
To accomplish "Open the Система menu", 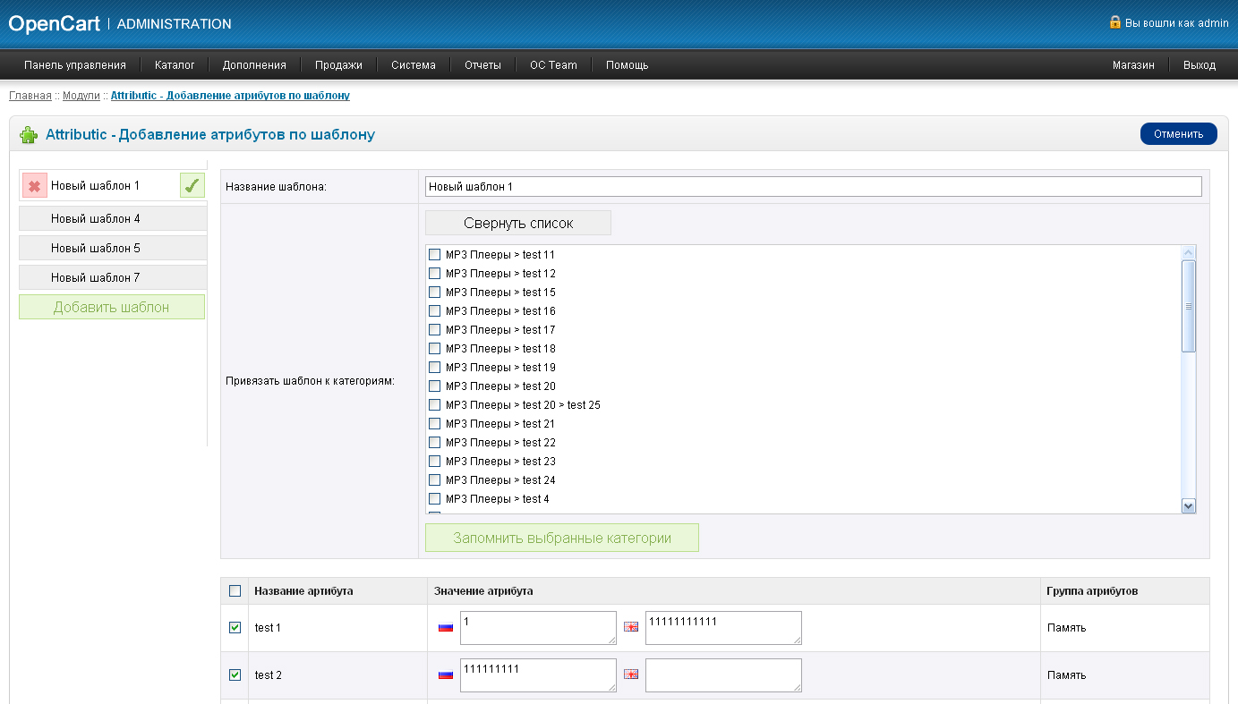I will click(x=413, y=65).
